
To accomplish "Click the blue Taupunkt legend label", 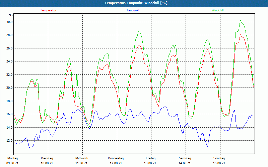I will tap(133, 10).
